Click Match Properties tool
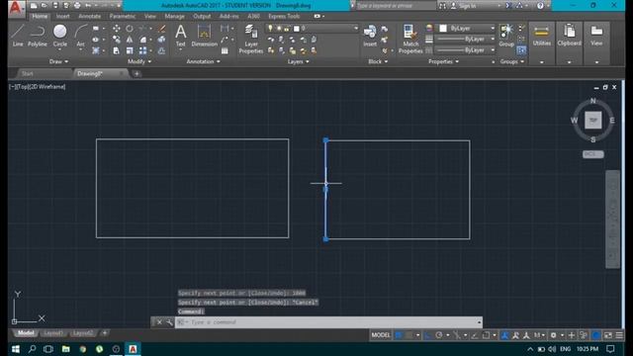The width and height of the screenshot is (633, 356). [x=410, y=39]
